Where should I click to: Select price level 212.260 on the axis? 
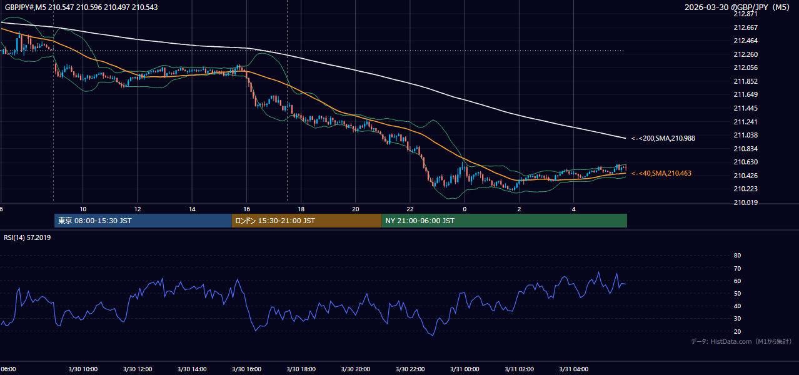click(x=745, y=54)
